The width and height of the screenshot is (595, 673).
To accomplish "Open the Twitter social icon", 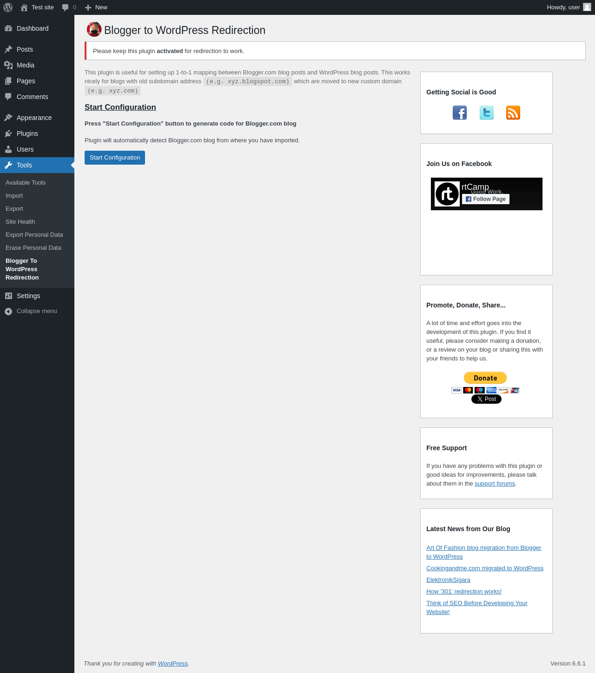I will point(487,113).
